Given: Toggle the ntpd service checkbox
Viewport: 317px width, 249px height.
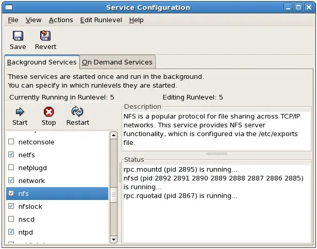Looking at the screenshot, I should [x=11, y=232].
